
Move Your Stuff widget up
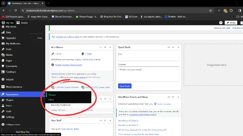101,121
